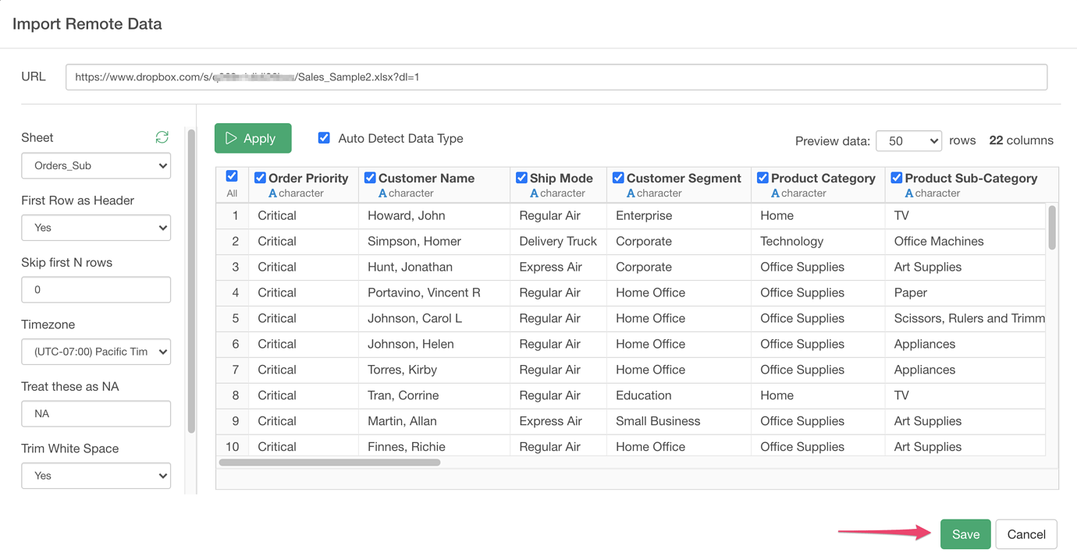
Task: Click the horizontal scrollbar under the preview table
Action: (330, 463)
